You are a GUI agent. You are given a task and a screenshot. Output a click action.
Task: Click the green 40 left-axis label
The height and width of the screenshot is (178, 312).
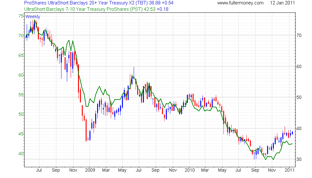(x=21, y=153)
